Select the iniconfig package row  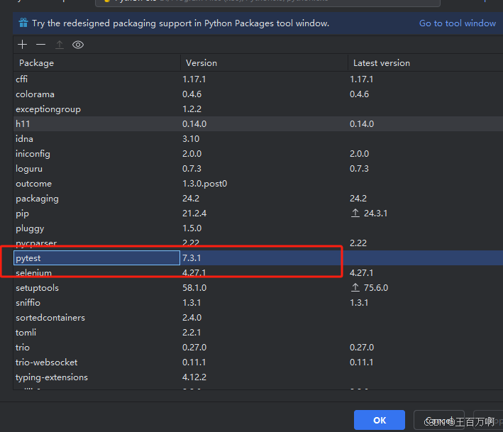(x=258, y=154)
